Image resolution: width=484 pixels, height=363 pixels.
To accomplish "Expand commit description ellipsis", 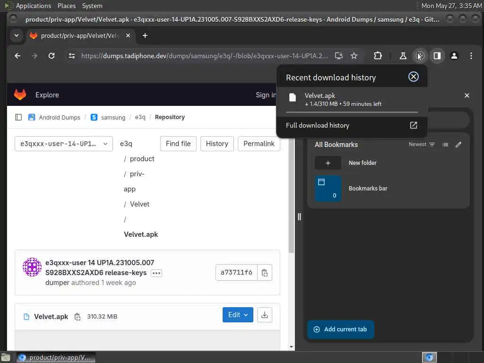I will click(156, 273).
